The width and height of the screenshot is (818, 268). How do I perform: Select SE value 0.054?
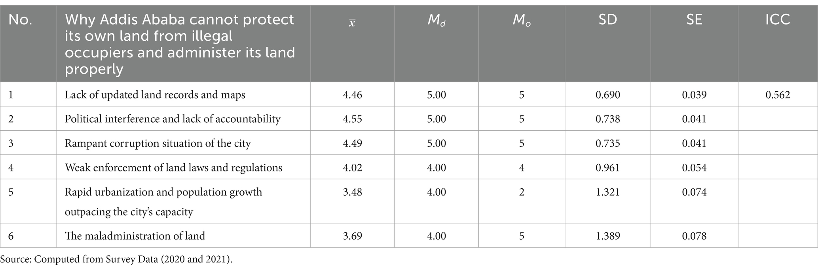tap(694, 168)
